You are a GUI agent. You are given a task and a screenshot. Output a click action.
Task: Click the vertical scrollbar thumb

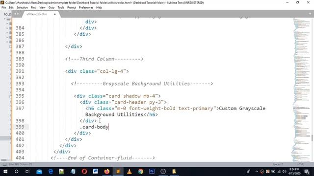[x=312, y=138]
